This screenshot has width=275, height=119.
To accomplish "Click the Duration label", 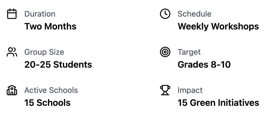I will click(x=40, y=14).
